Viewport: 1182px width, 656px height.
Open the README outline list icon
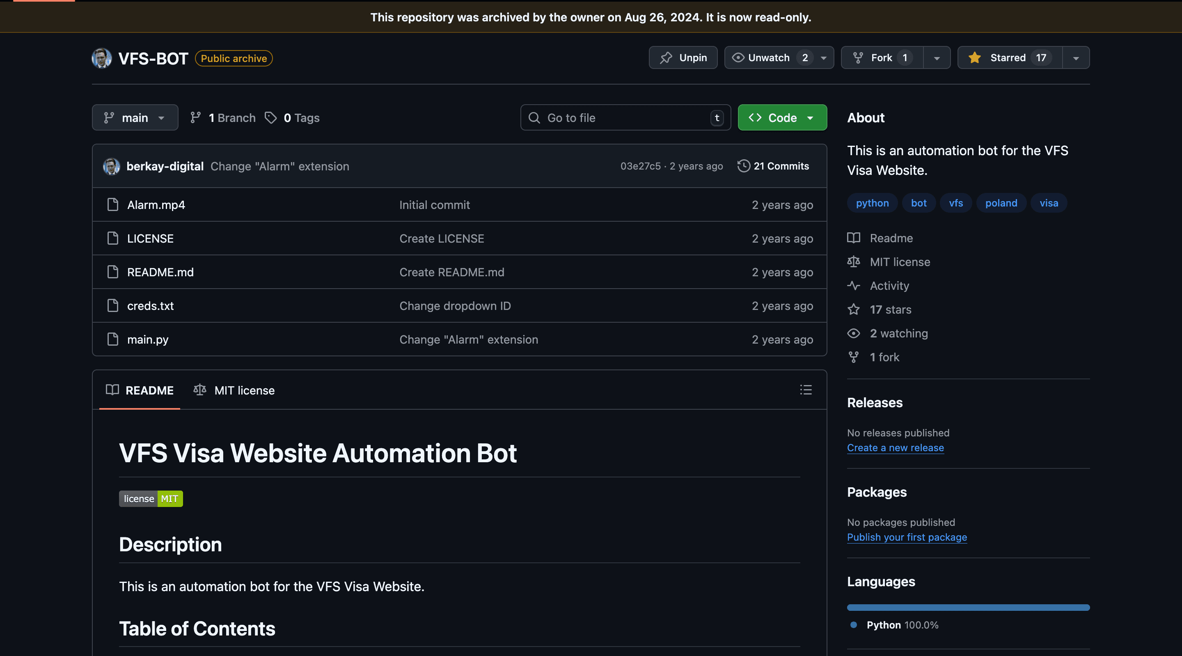805,390
